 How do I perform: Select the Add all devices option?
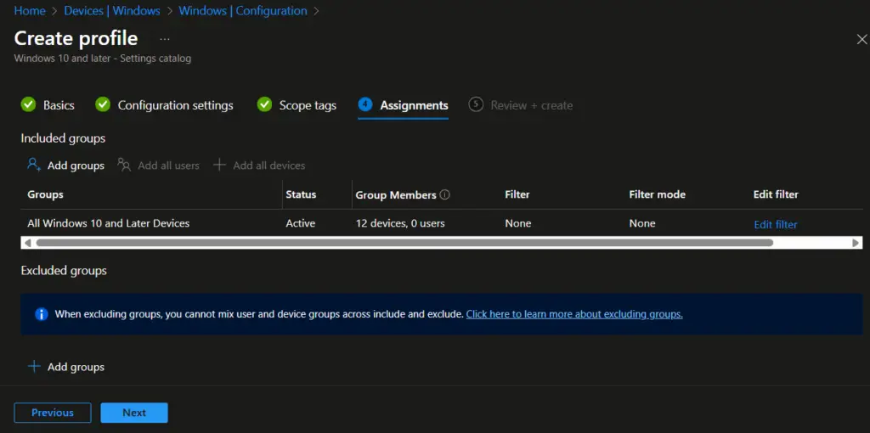click(259, 166)
